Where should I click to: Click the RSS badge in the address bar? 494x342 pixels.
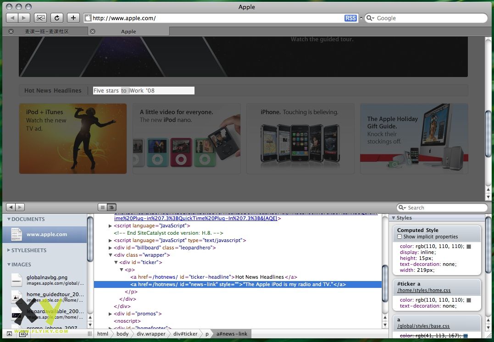coord(350,18)
